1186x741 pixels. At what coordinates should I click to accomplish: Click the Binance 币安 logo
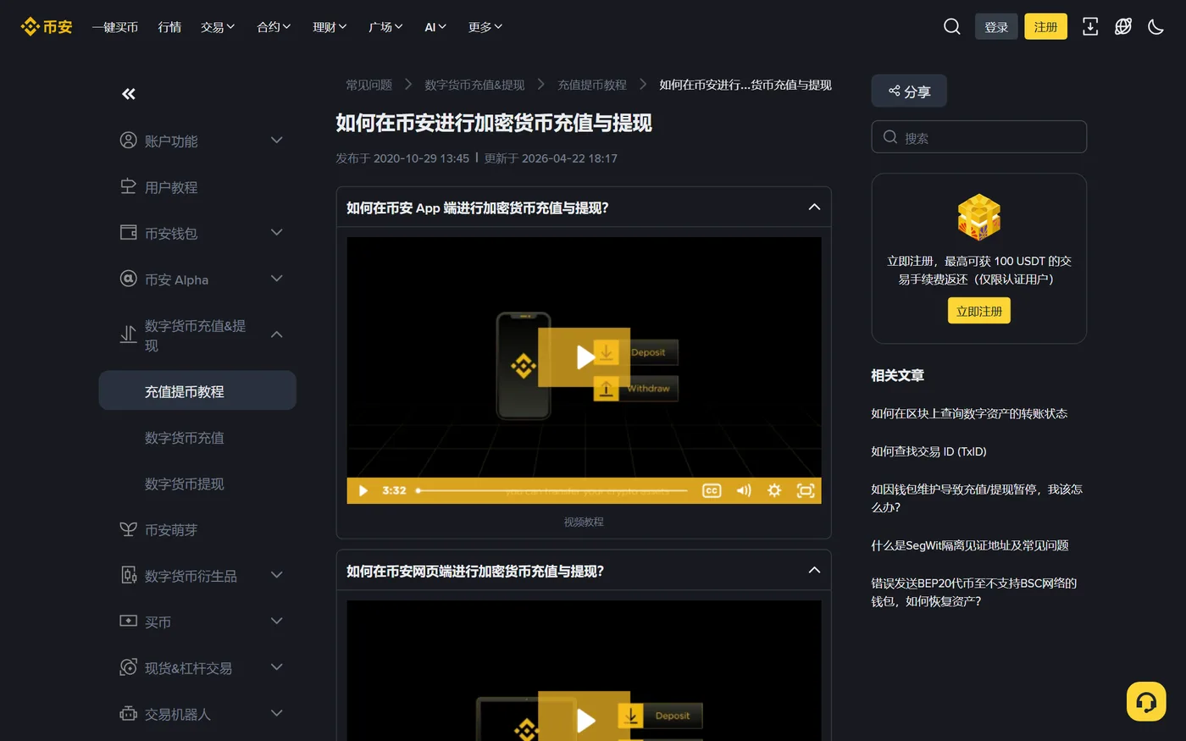coord(47,27)
